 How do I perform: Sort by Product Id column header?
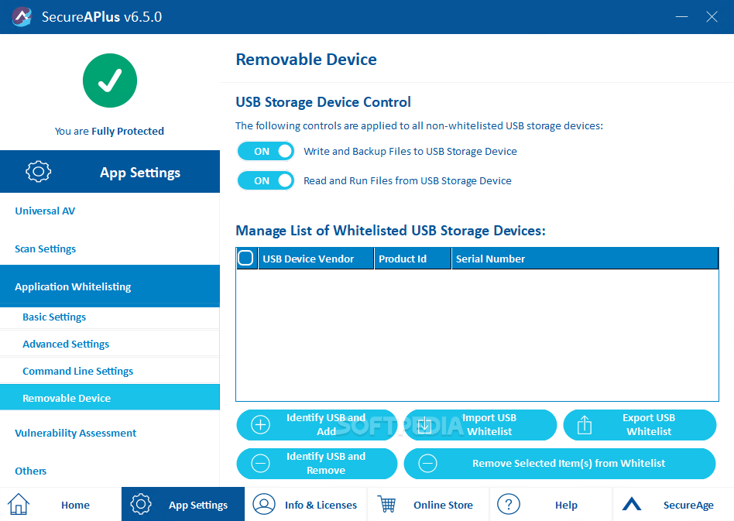(x=413, y=259)
